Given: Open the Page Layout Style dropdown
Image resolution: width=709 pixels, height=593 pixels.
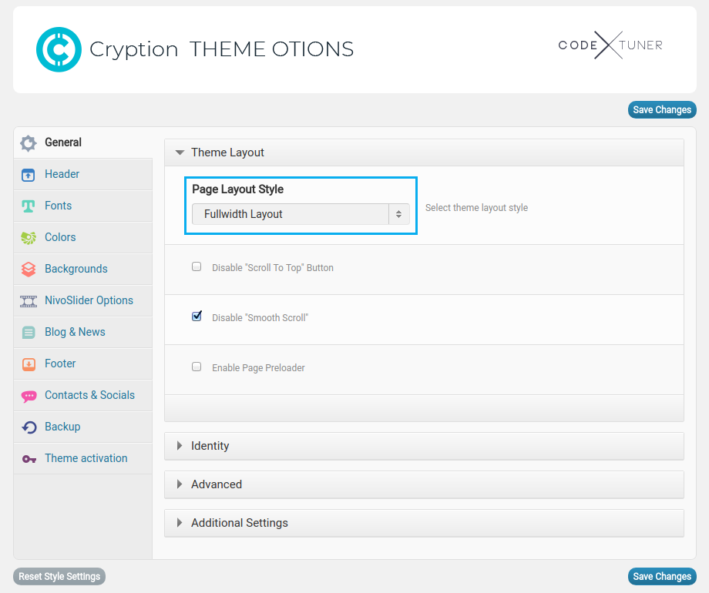Looking at the screenshot, I should pyautogui.click(x=301, y=214).
